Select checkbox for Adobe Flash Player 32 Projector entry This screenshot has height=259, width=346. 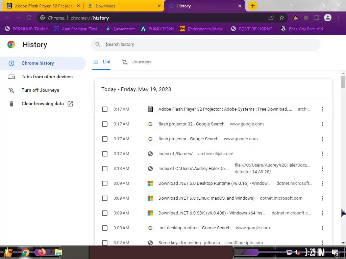tap(105, 109)
